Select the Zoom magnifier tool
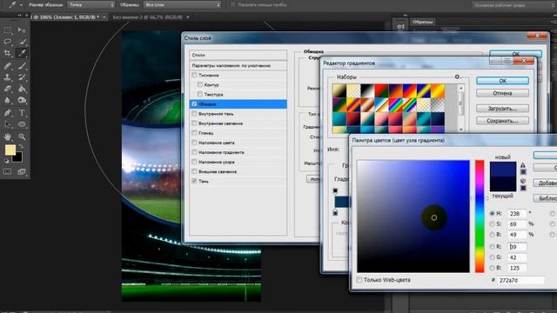 click(x=22, y=137)
